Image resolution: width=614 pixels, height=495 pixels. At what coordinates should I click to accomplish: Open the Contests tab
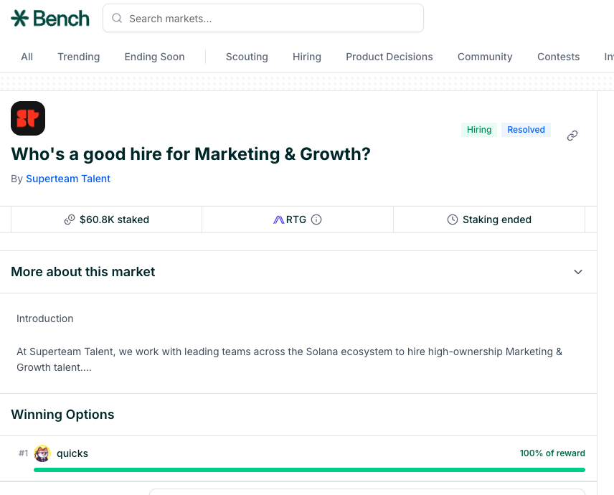(558, 57)
